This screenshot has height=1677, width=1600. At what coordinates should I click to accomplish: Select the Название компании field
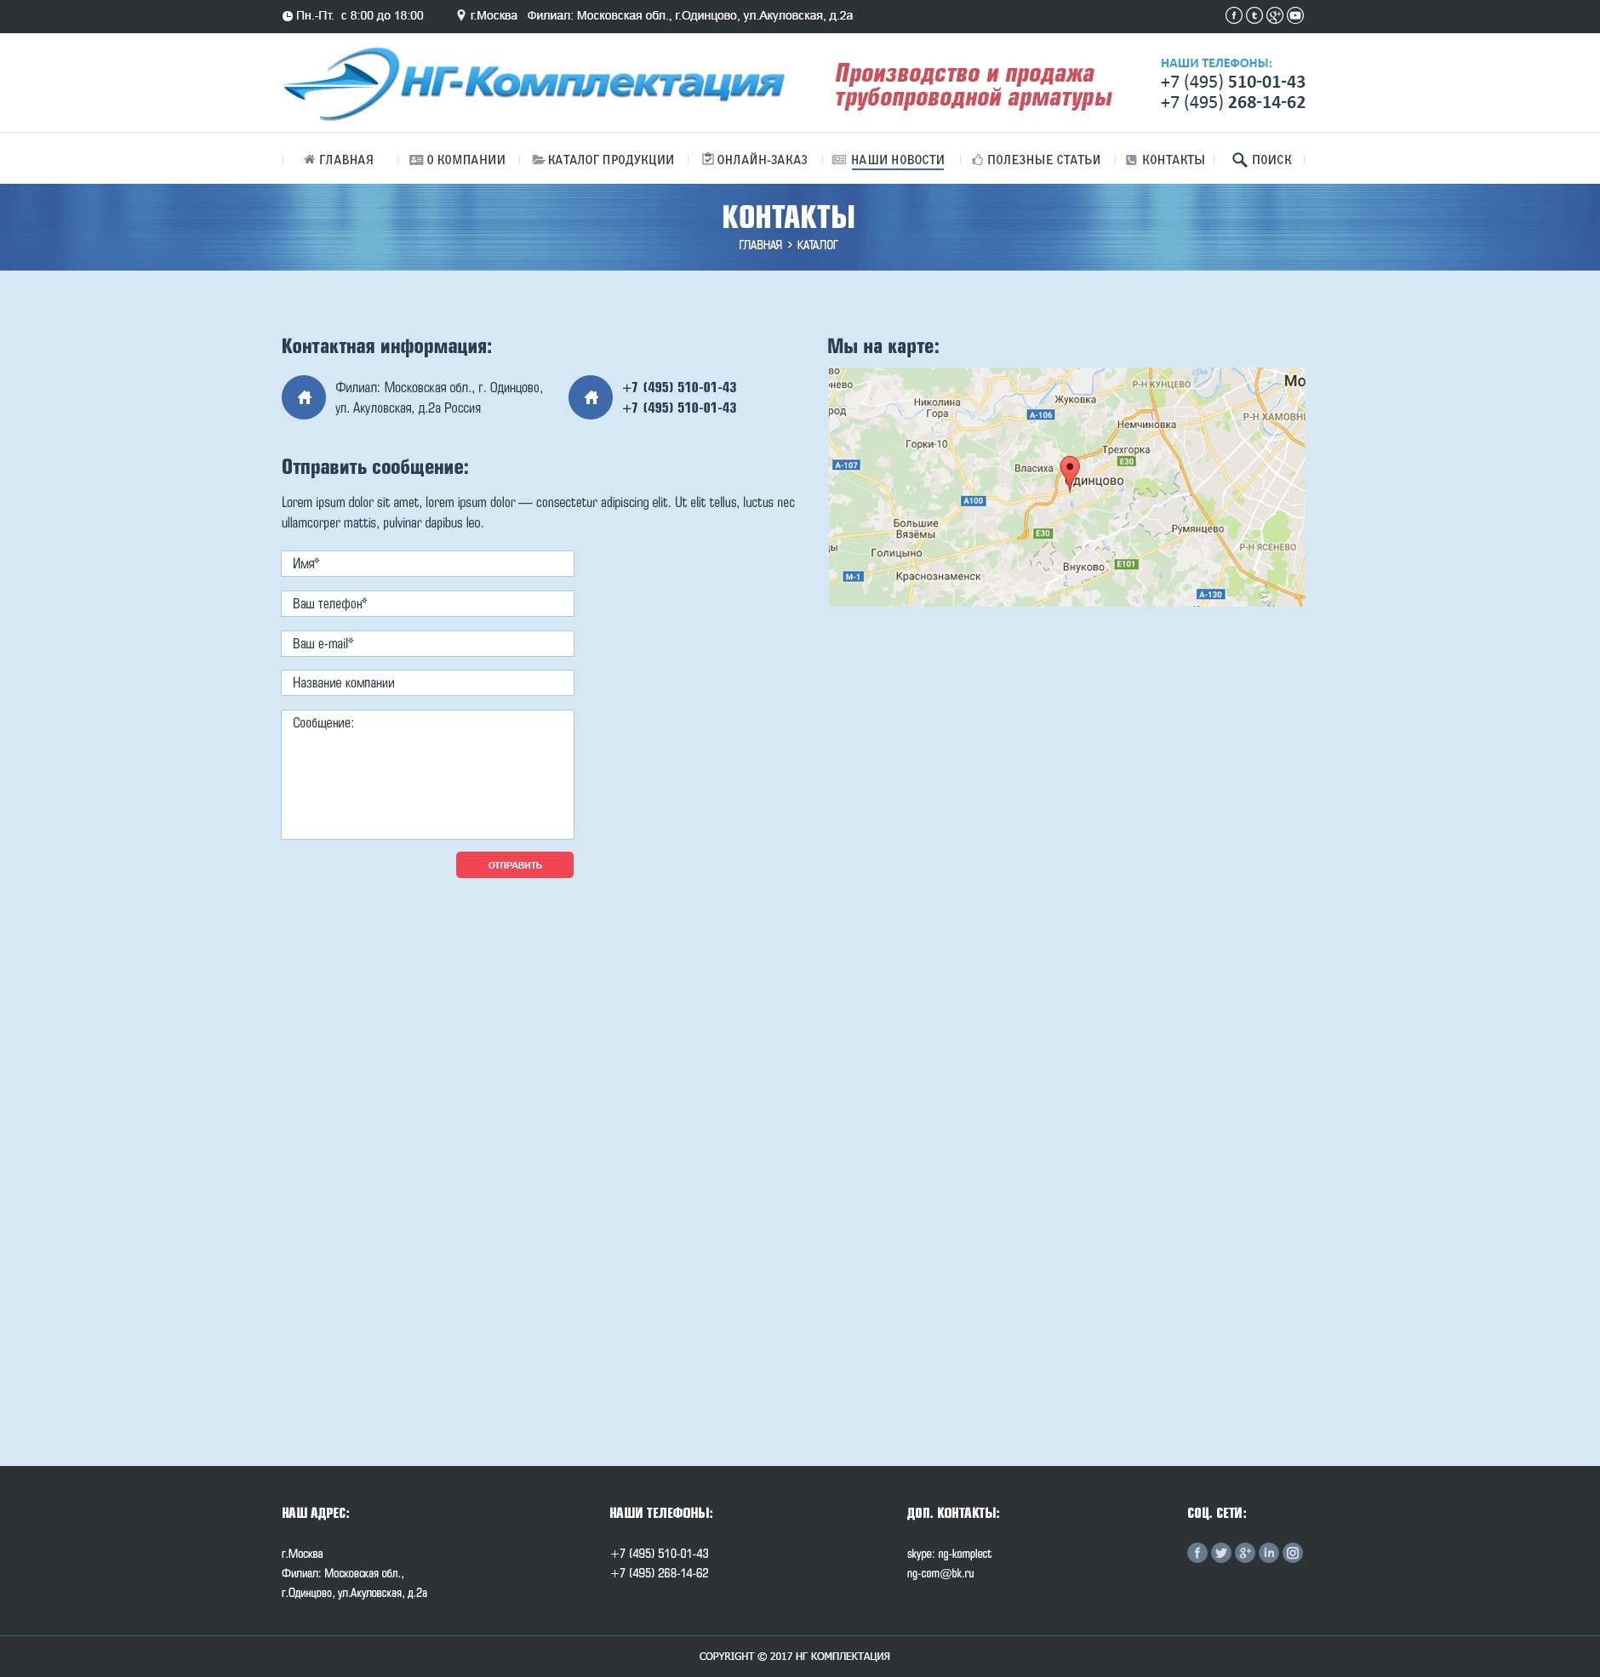tap(427, 683)
